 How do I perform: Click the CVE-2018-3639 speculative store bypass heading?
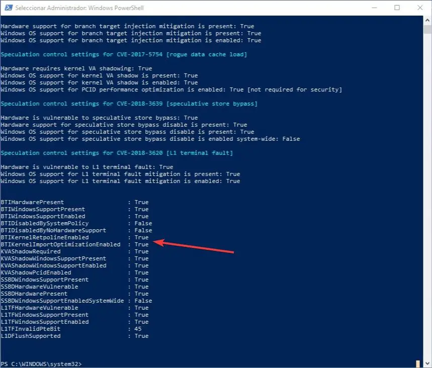129,104
